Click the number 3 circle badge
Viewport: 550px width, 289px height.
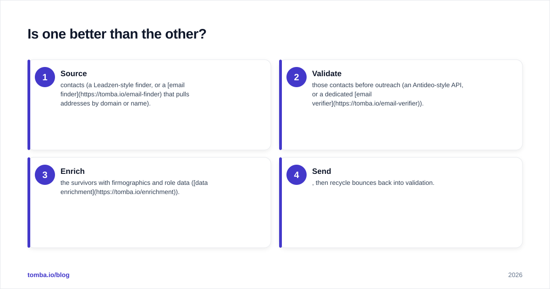(45, 175)
